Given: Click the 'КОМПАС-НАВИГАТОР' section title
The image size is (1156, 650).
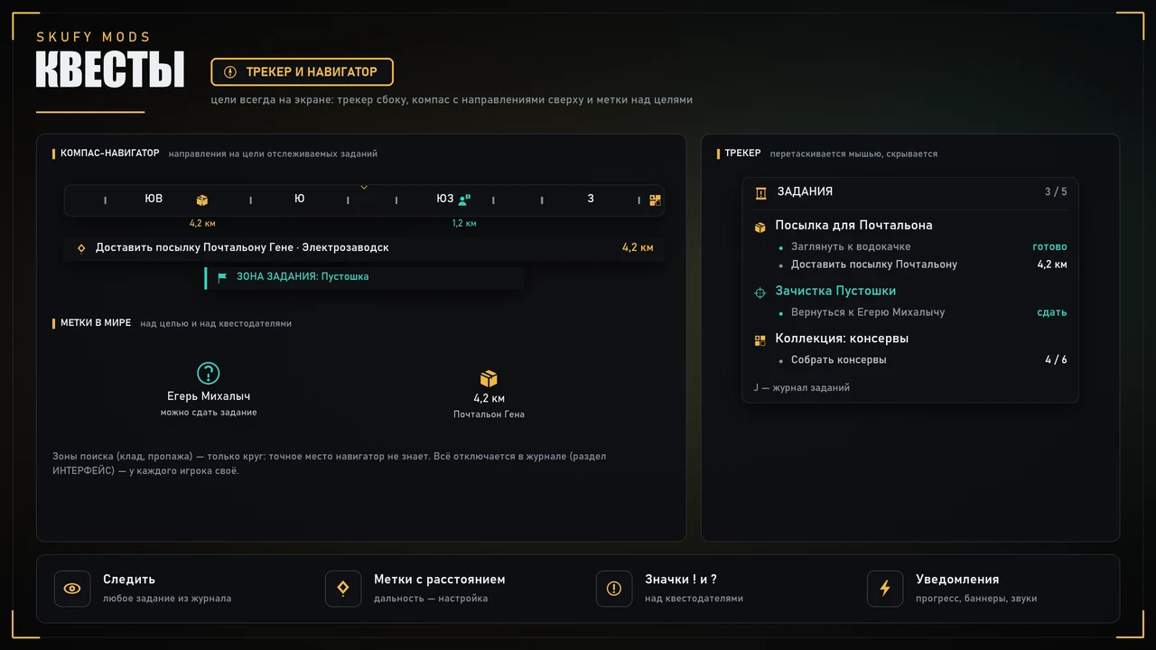Looking at the screenshot, I should pos(110,153).
